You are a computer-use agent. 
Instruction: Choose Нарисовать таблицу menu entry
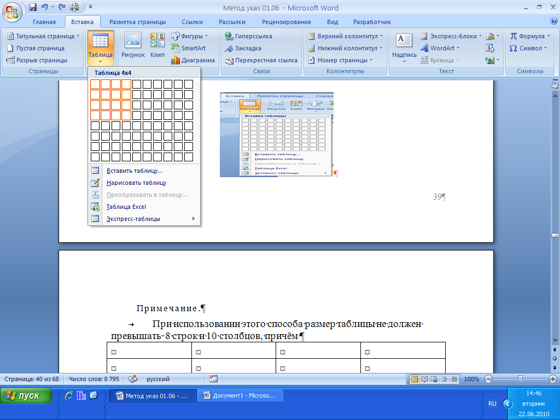pos(144,183)
